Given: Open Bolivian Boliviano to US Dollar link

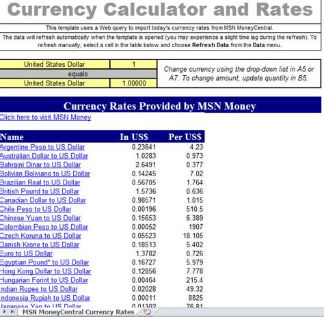Looking at the screenshot, I should (x=45, y=174).
